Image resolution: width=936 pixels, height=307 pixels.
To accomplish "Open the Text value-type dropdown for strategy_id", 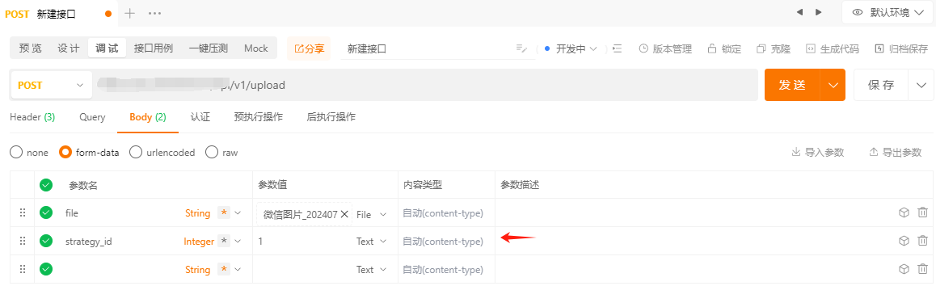I will pyautogui.click(x=372, y=242).
